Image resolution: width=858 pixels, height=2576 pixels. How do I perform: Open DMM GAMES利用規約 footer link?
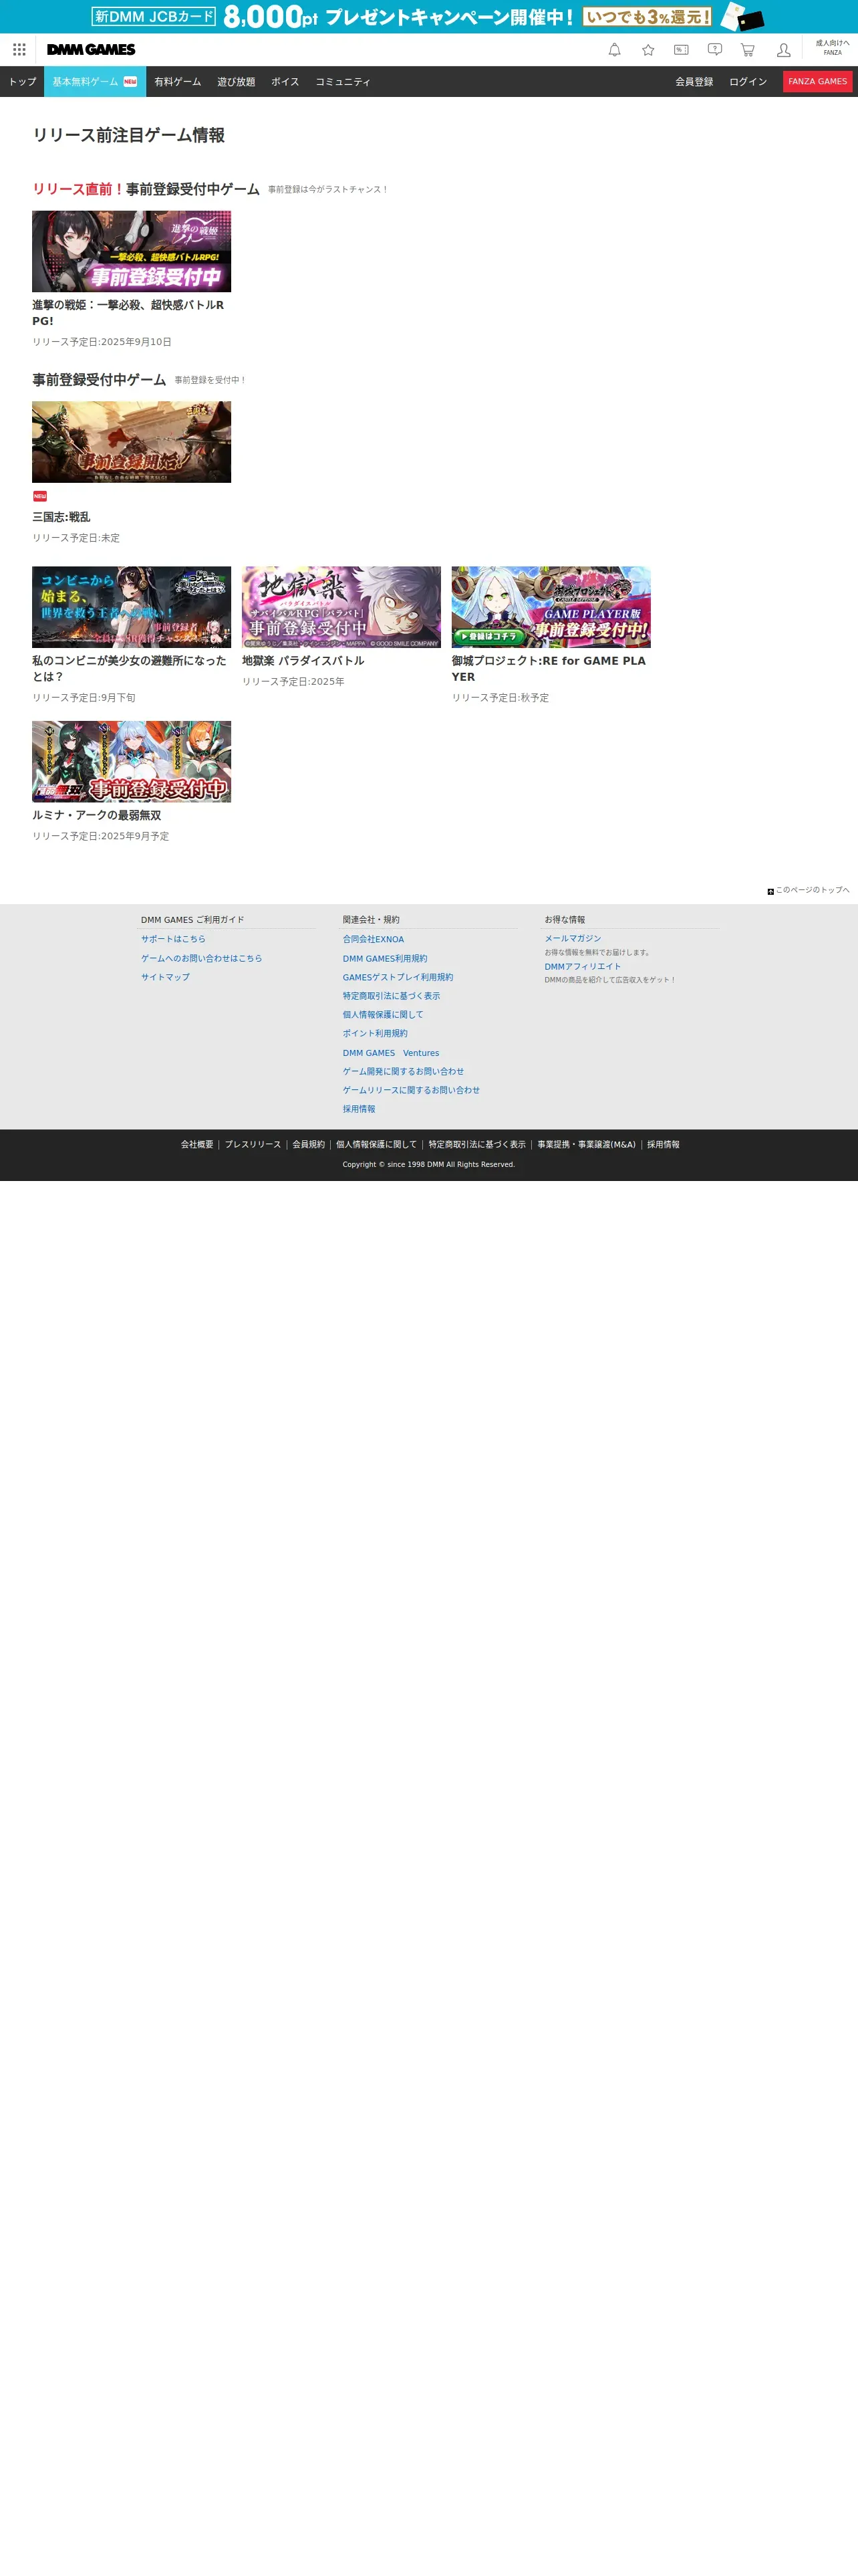click(384, 958)
